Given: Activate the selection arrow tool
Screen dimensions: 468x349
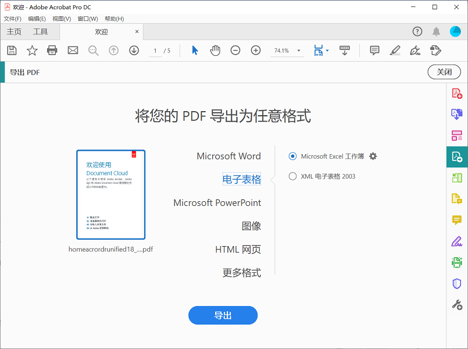Looking at the screenshot, I should 195,51.
